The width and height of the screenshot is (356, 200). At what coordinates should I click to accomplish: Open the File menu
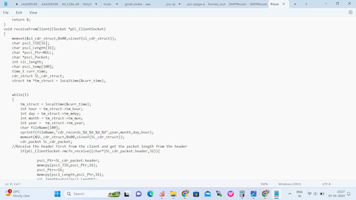coord(6,13)
